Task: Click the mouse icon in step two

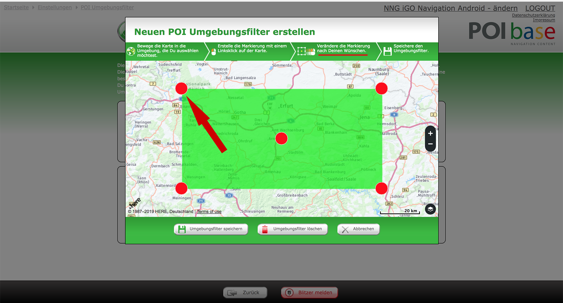Action: [x=214, y=52]
